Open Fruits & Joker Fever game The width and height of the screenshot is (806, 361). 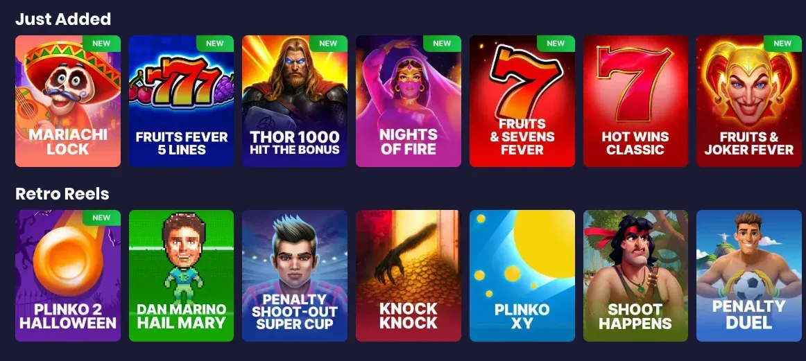[748, 101]
